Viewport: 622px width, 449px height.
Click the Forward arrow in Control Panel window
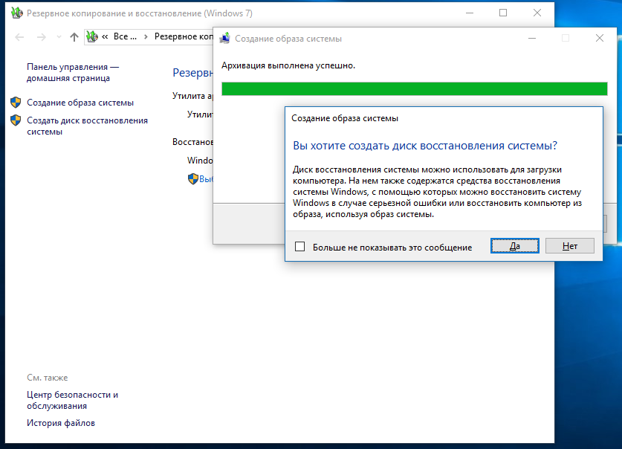tap(42, 37)
